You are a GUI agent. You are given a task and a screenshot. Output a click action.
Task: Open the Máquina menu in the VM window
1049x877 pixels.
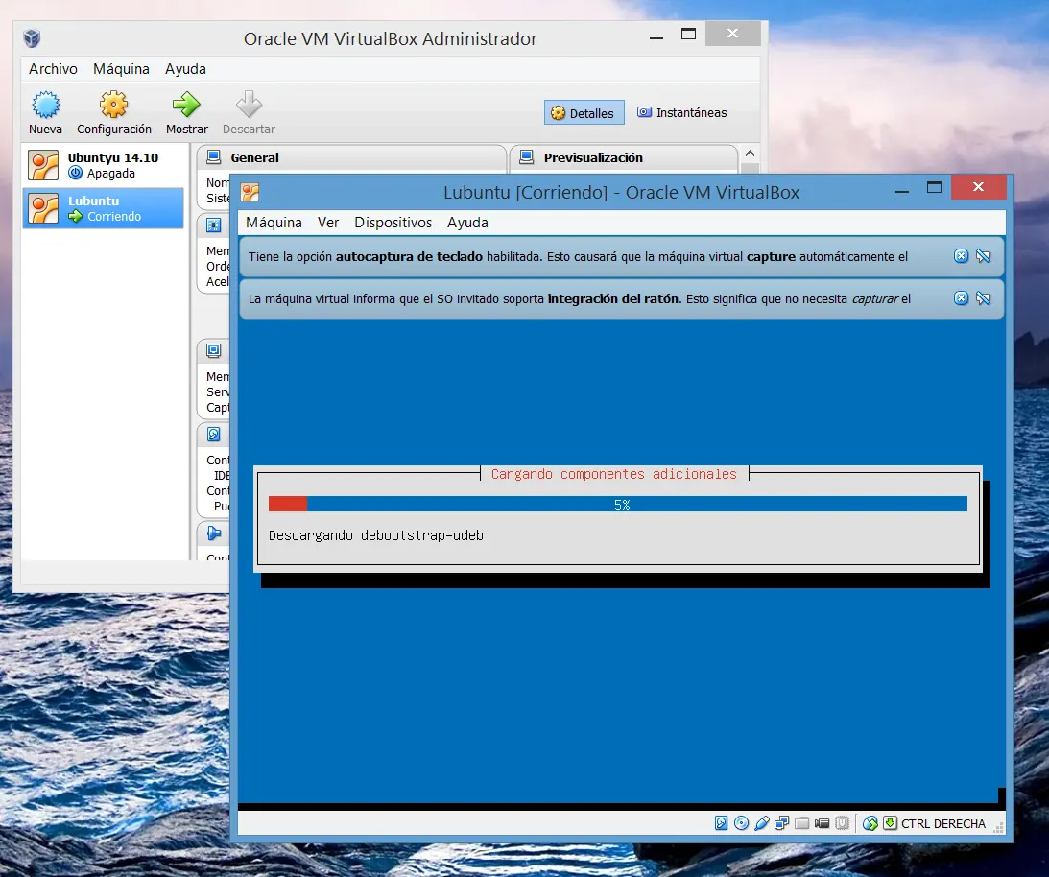coord(274,223)
